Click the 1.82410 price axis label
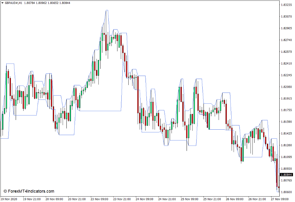The height and width of the screenshot is (202, 295). [x=287, y=63]
